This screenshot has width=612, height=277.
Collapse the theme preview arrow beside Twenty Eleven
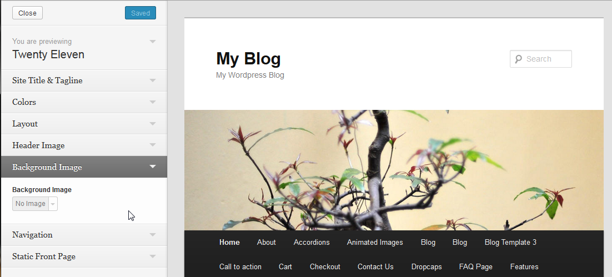tap(153, 41)
